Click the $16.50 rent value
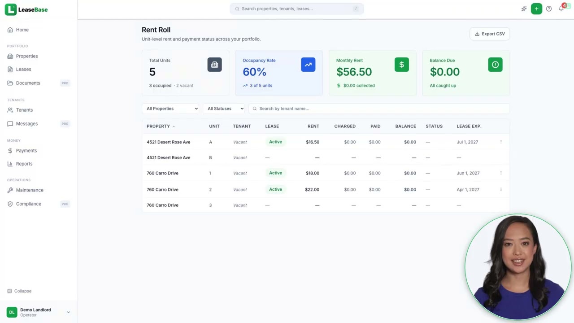This screenshot has height=323, width=574. (x=313, y=142)
